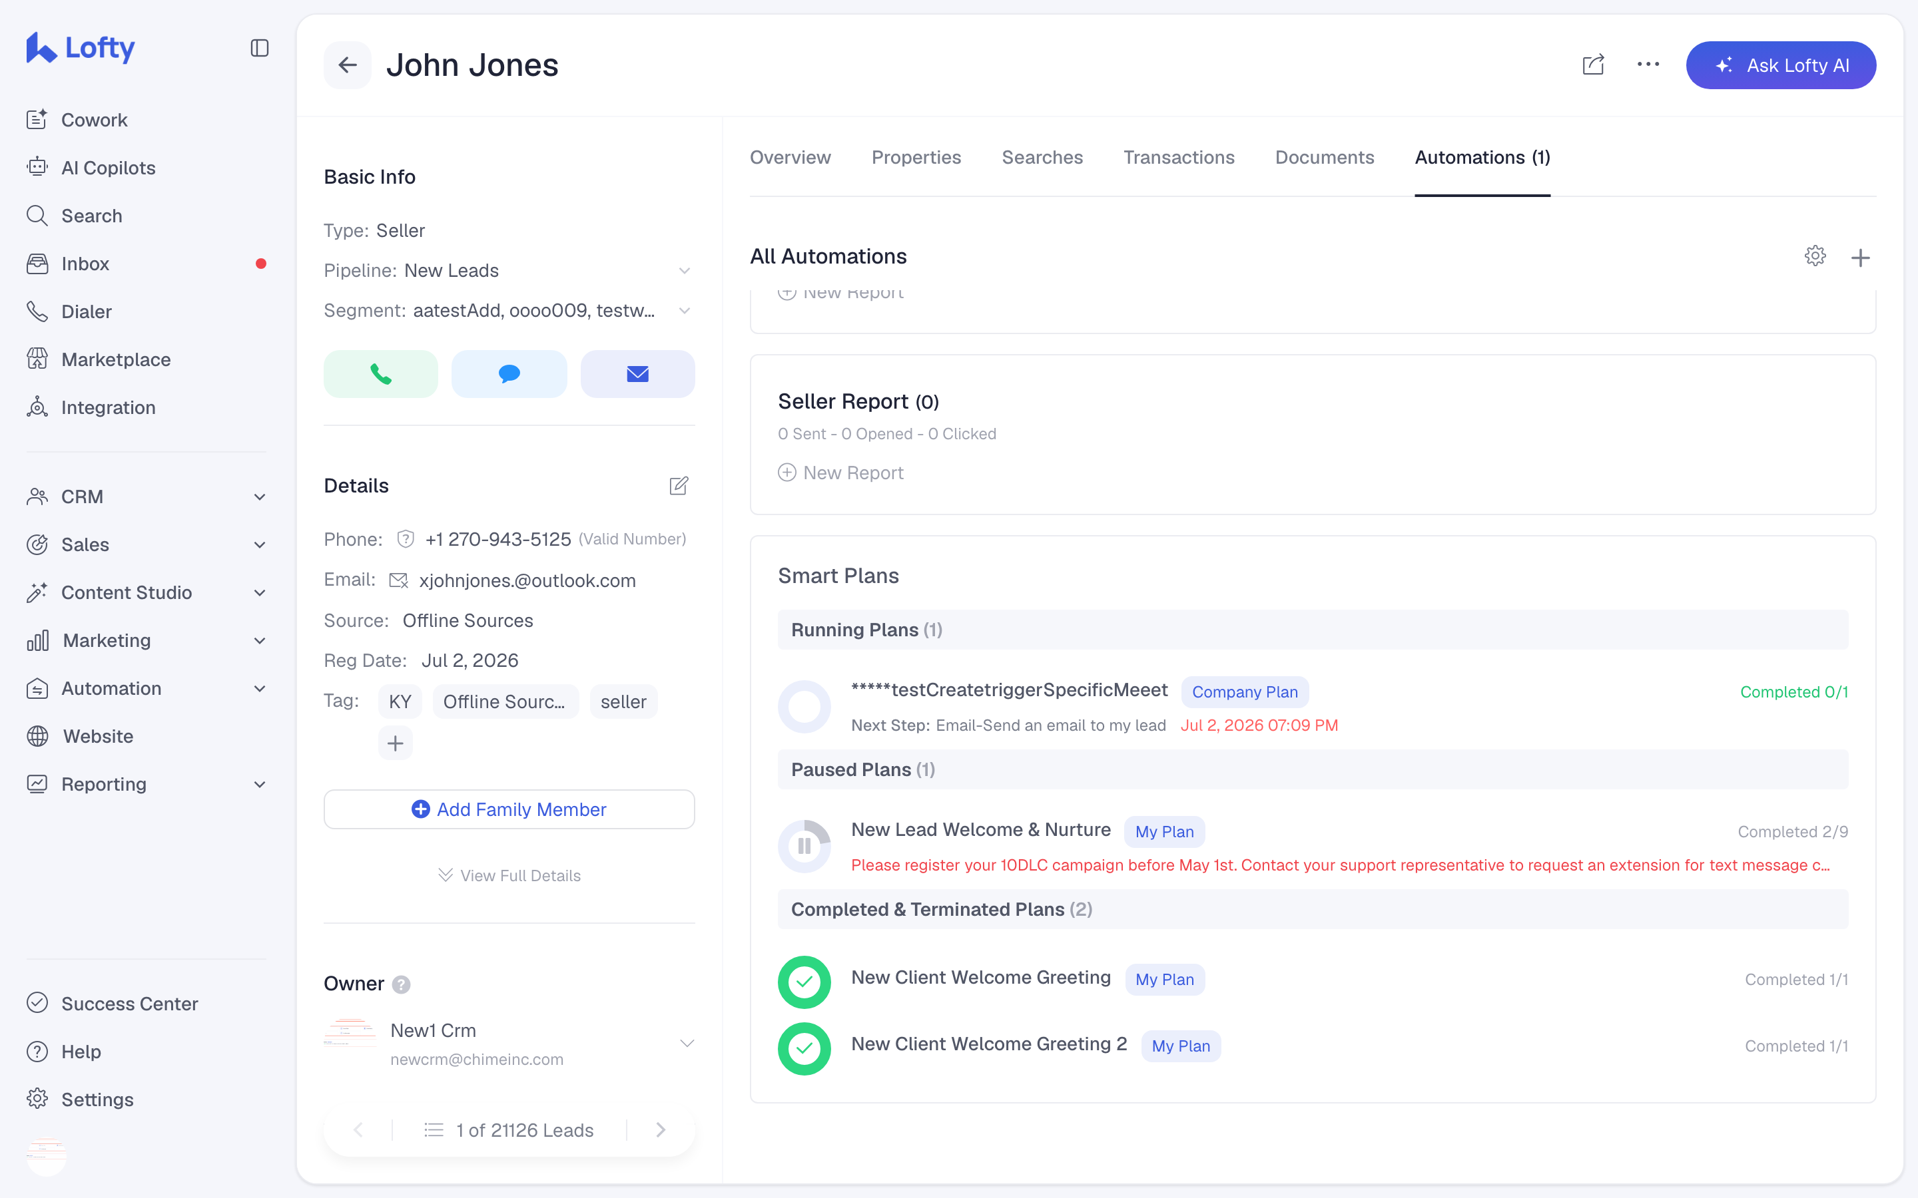
Task: Click Completed & Terminated Plans (2) header
Action: (x=1313, y=908)
